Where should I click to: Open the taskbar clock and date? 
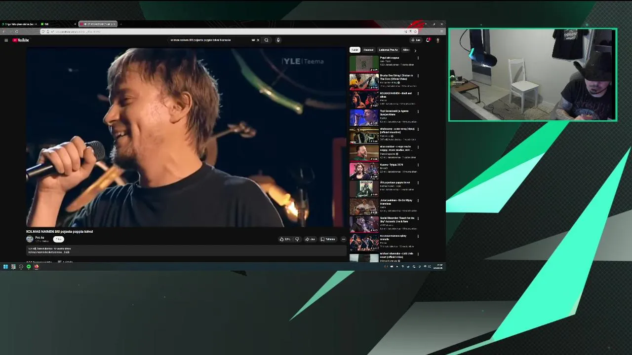pyautogui.click(x=439, y=267)
